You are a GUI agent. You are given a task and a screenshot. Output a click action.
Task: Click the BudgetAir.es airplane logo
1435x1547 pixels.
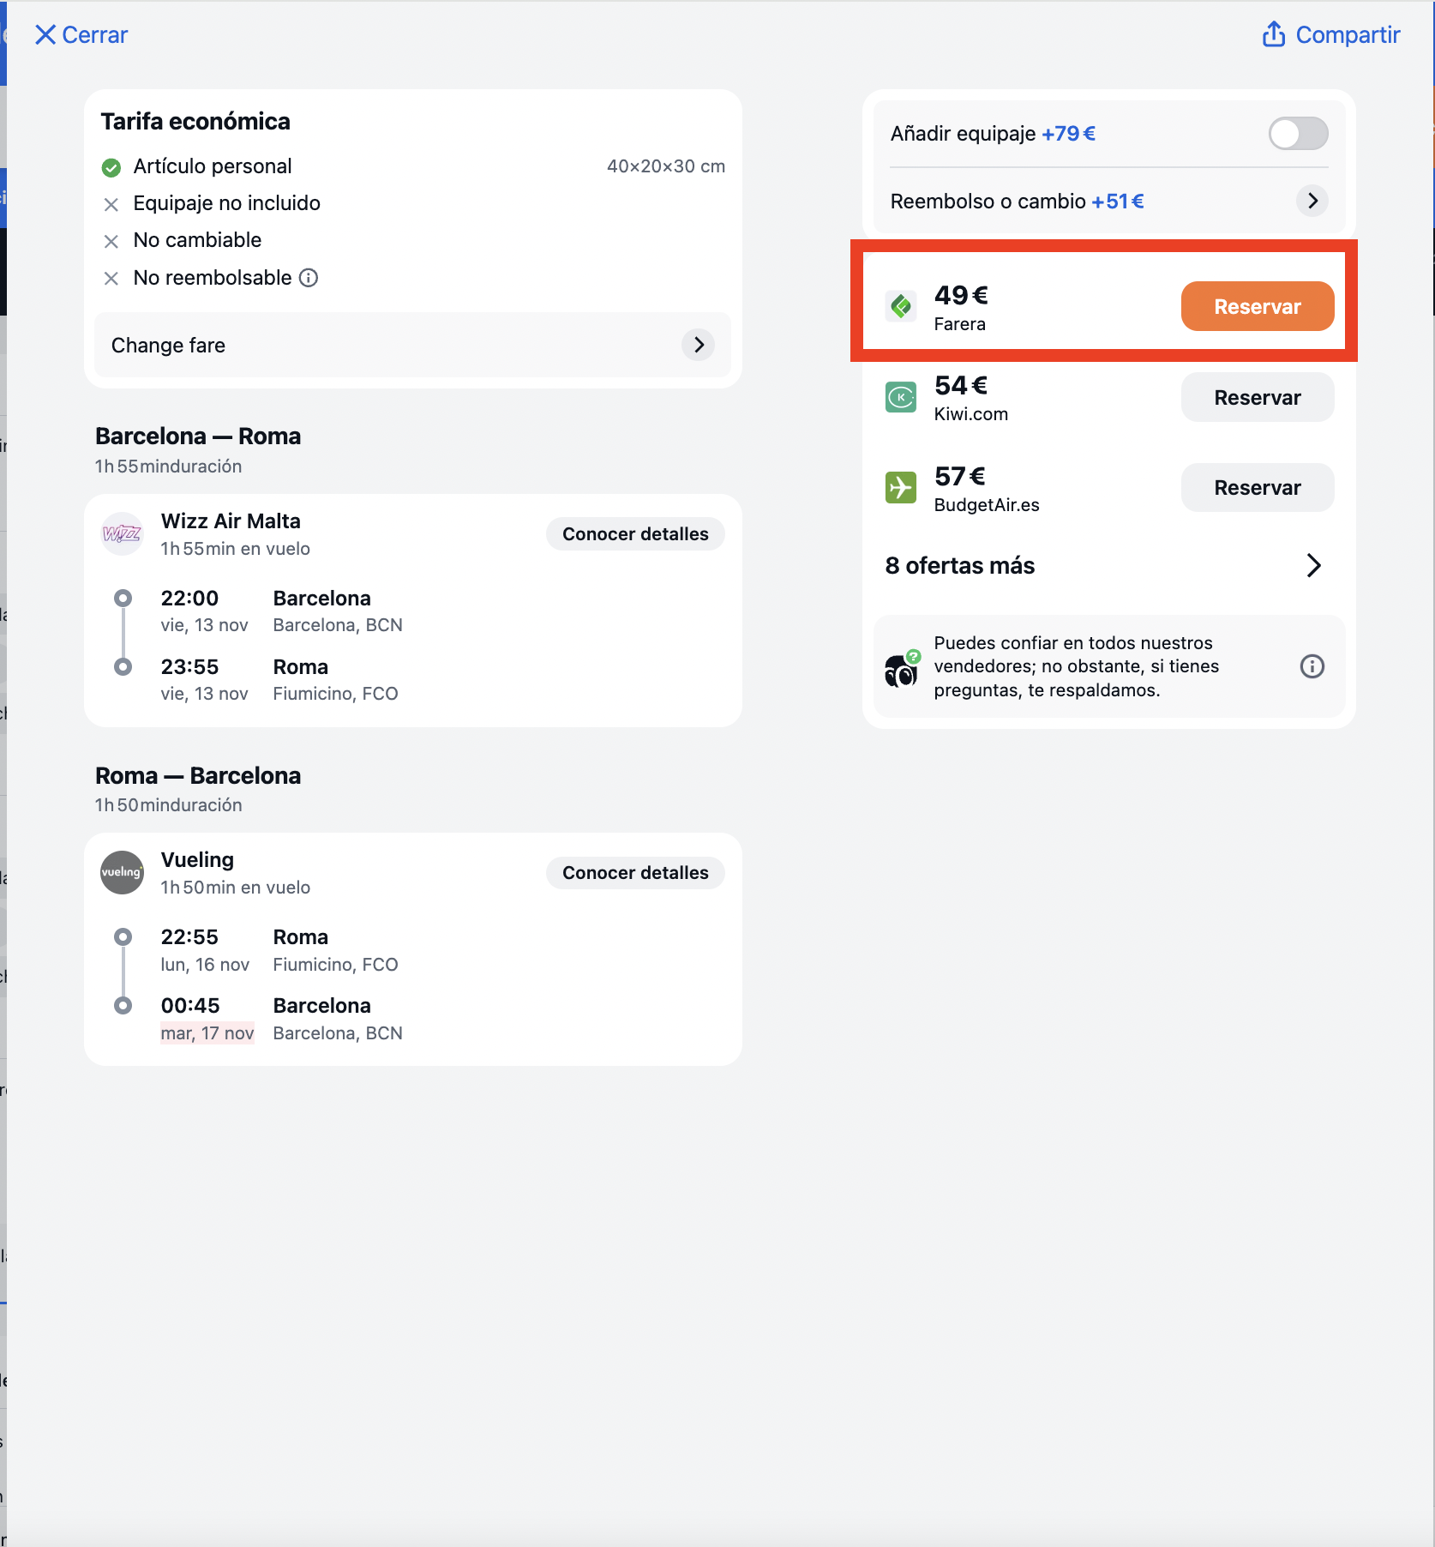click(x=901, y=488)
